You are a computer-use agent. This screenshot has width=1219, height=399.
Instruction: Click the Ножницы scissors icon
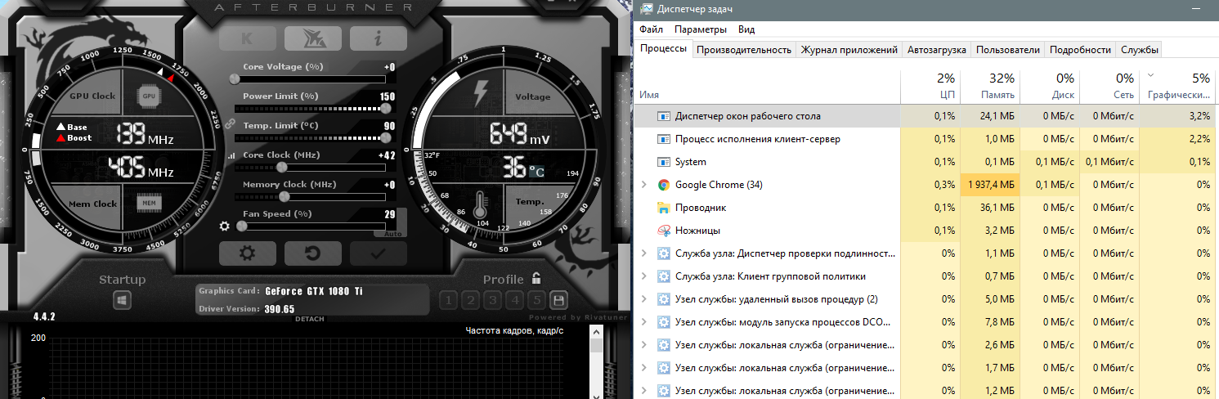coord(664,231)
